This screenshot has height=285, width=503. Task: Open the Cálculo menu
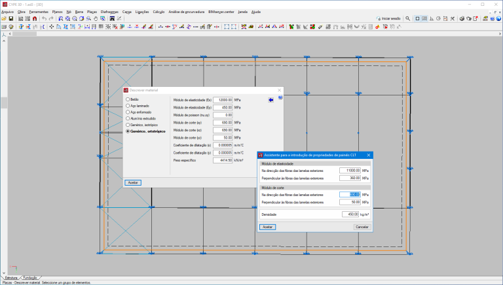(x=158, y=12)
